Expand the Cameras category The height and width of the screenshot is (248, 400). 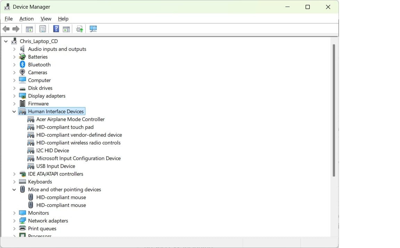[14, 72]
